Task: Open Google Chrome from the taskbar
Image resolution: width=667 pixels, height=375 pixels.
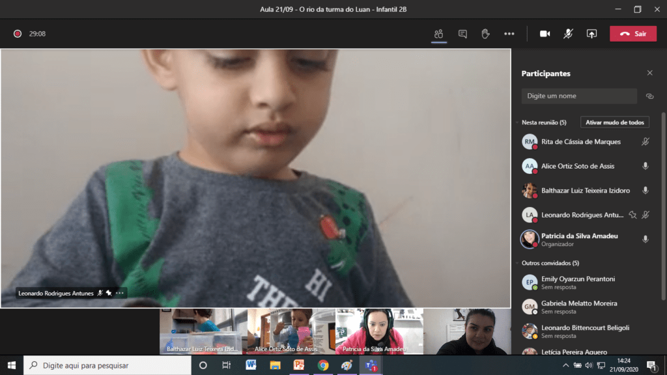Action: (322, 365)
